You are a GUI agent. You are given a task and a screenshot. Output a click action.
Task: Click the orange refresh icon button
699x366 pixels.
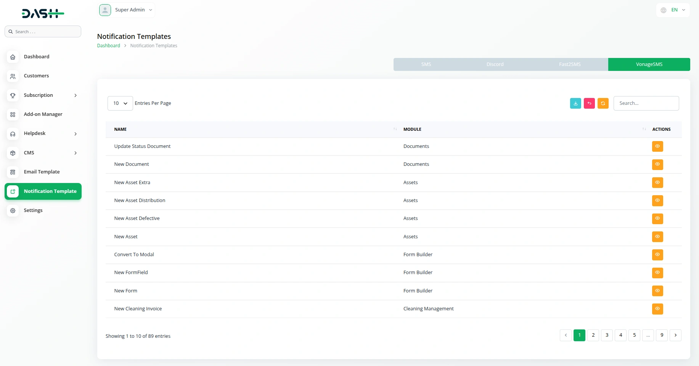(x=603, y=103)
